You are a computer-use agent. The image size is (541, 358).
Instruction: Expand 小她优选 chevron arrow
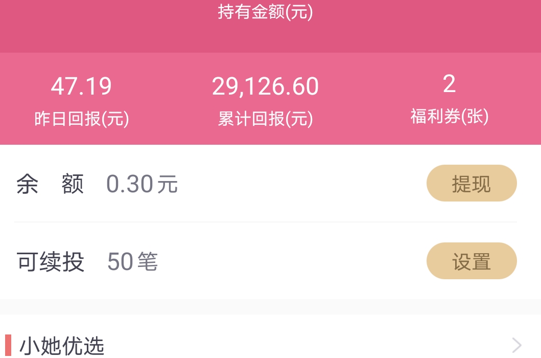coord(516,345)
